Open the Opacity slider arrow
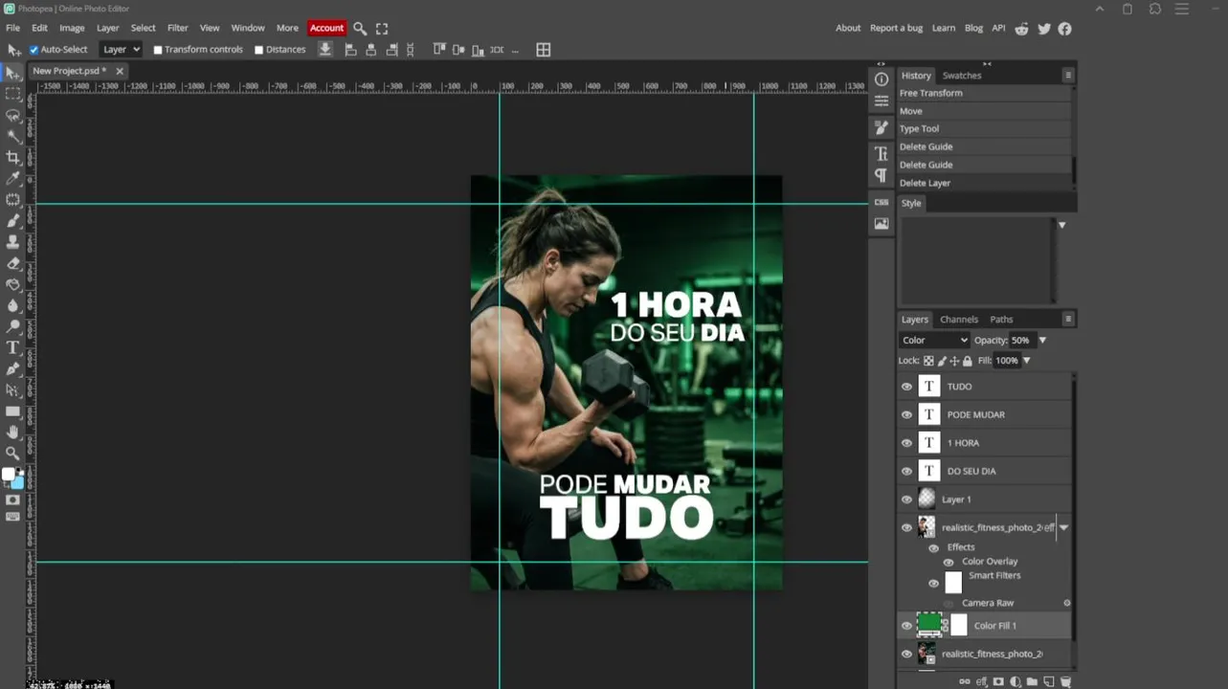 [1042, 341]
